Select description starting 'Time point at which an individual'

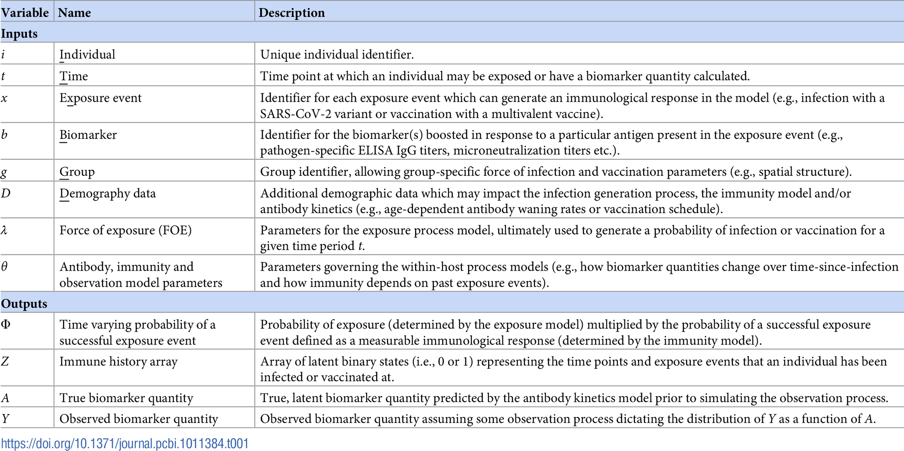(x=505, y=76)
